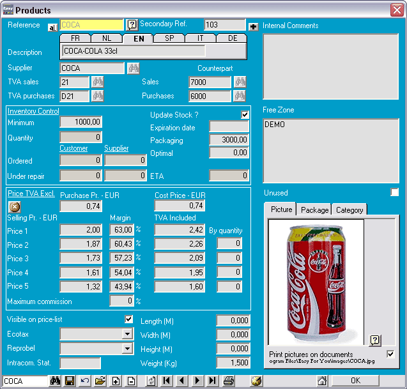This screenshot has height=389, width=407.
Task: Click the save floppy disk icon
Action: [70, 381]
